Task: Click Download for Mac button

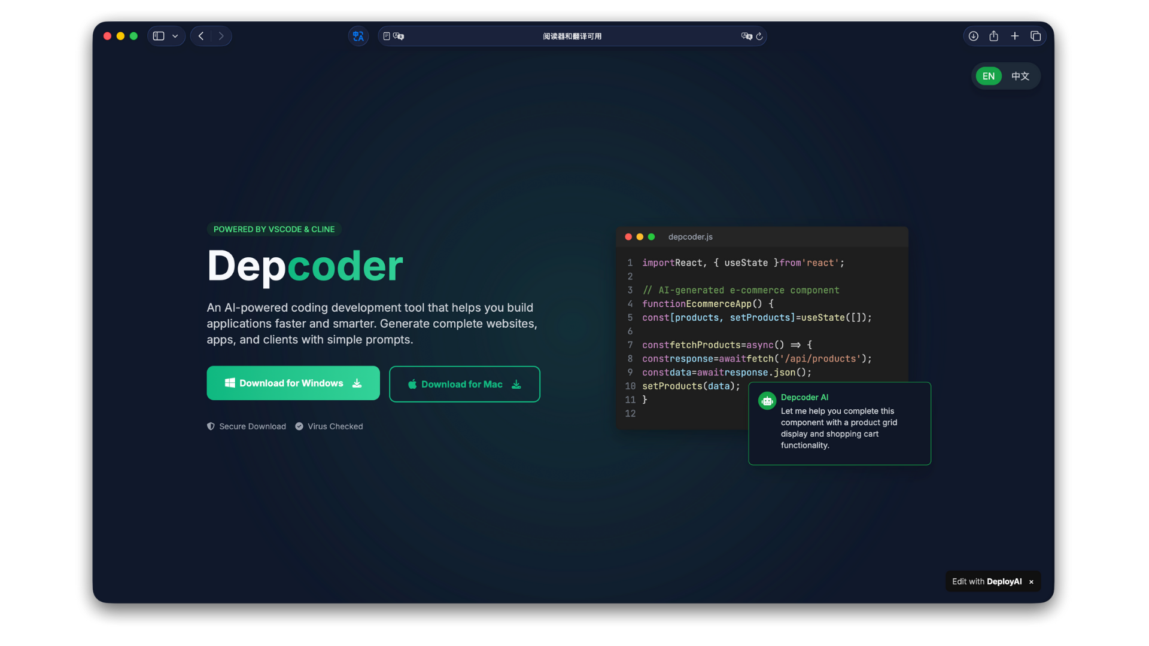Action: [x=464, y=384]
